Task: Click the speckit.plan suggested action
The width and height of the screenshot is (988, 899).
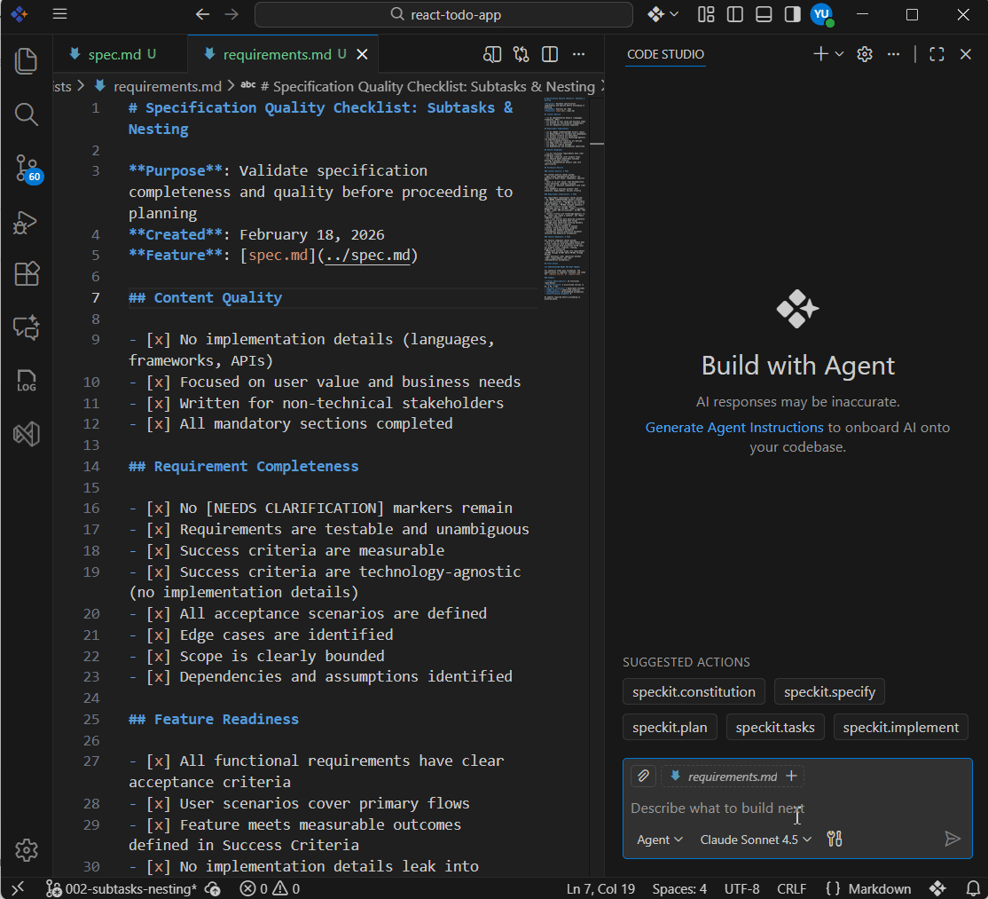Action: pyautogui.click(x=670, y=728)
